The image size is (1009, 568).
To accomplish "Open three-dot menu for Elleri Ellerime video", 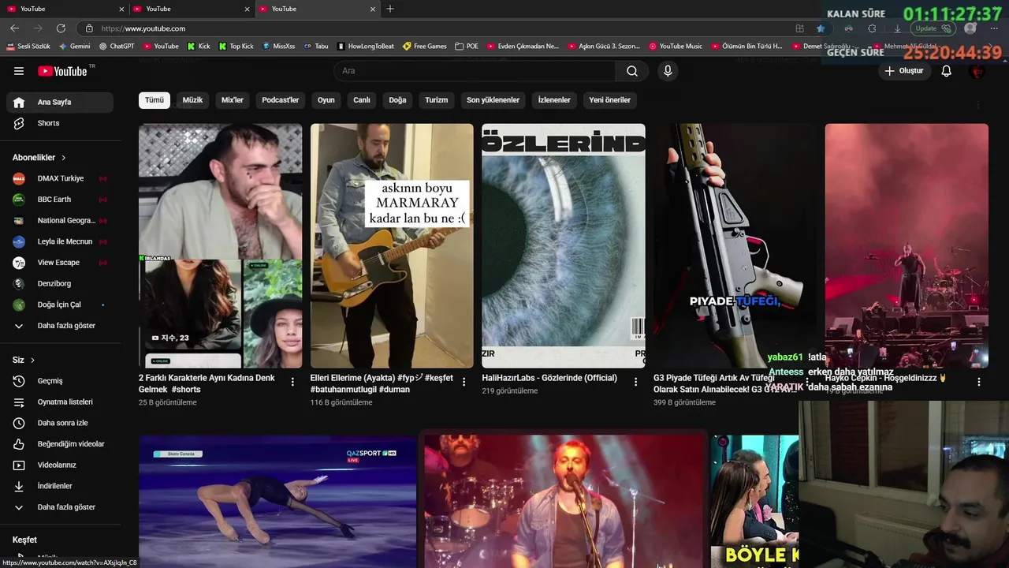I will coord(464,382).
